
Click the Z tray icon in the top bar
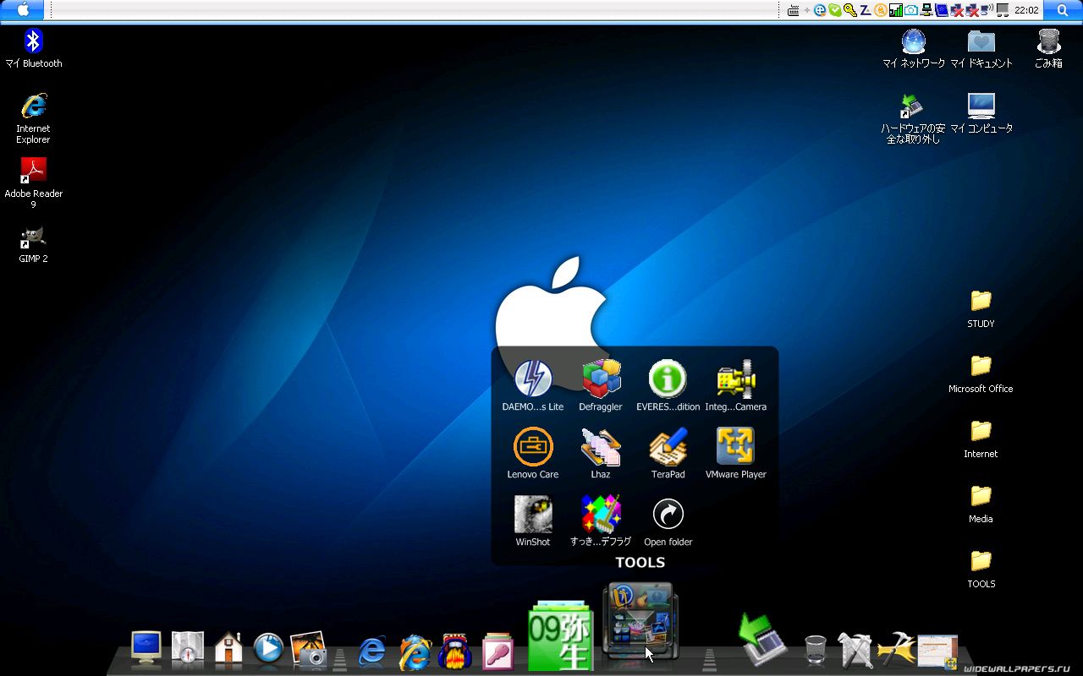866,10
